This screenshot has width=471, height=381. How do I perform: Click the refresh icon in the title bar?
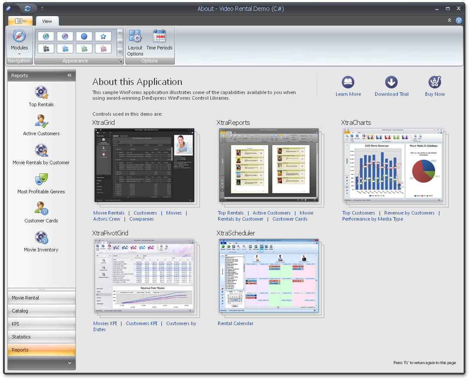coord(28,9)
